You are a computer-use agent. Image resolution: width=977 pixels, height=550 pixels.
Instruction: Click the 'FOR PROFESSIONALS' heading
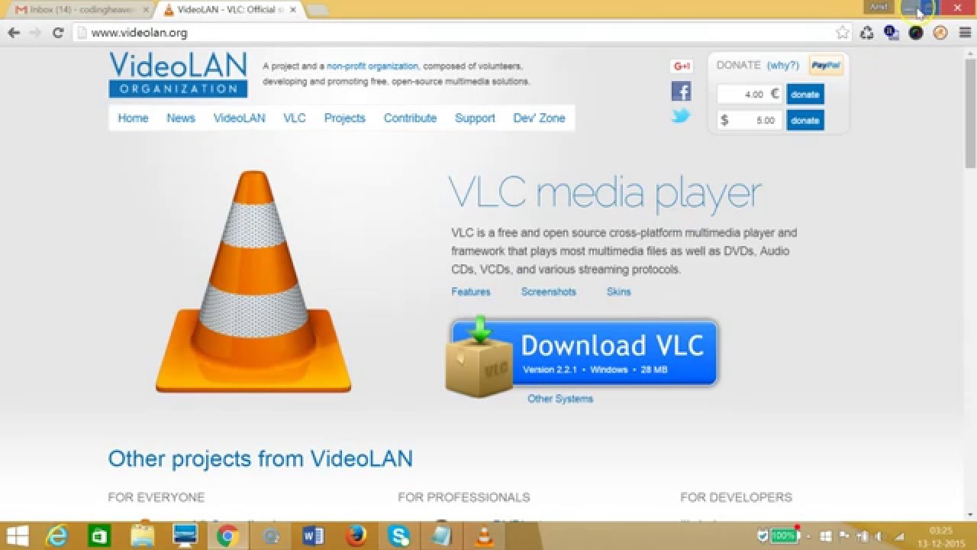coord(463,497)
